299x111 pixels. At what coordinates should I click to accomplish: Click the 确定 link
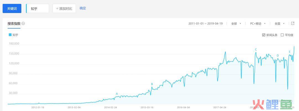click(x=83, y=8)
